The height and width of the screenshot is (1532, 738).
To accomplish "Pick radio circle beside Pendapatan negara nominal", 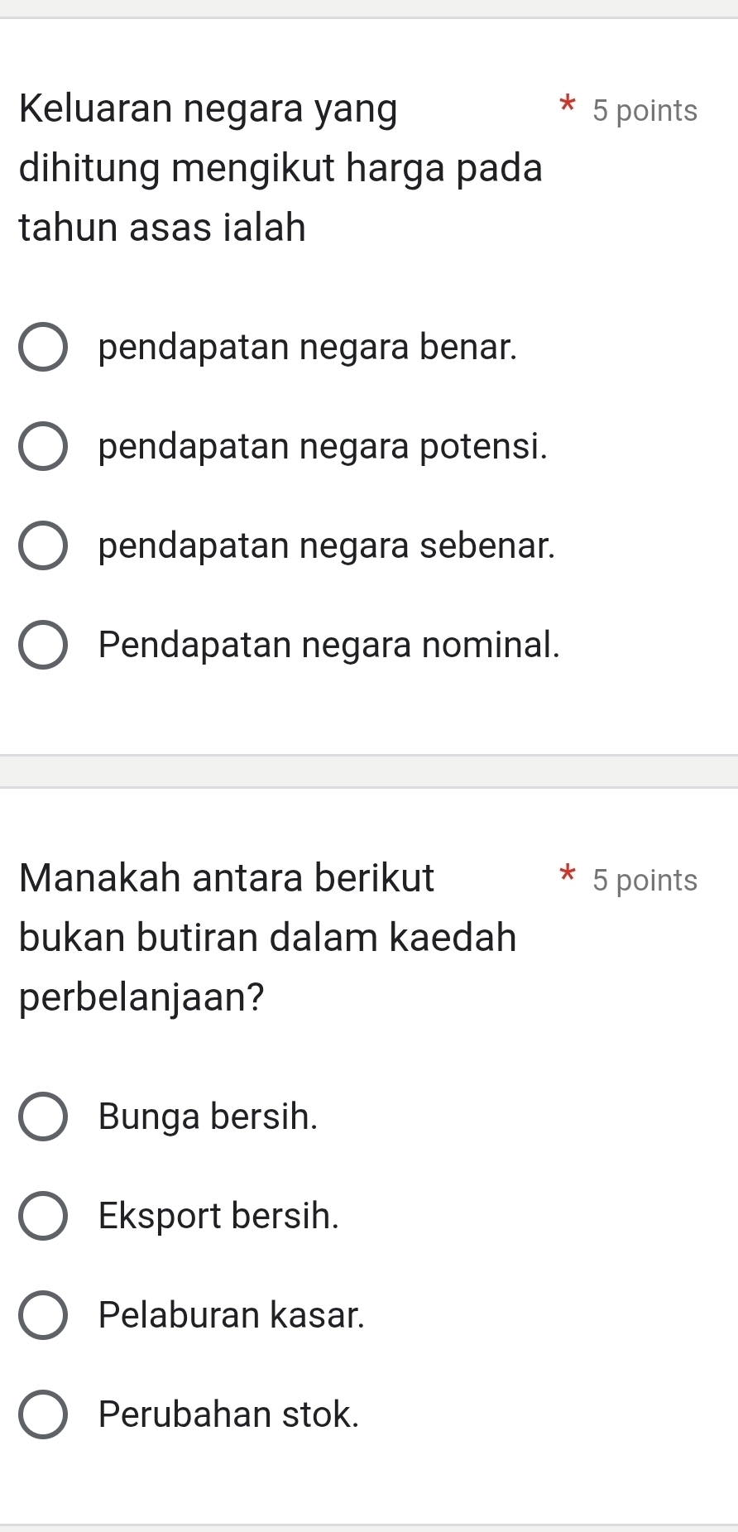I will coord(43,645).
